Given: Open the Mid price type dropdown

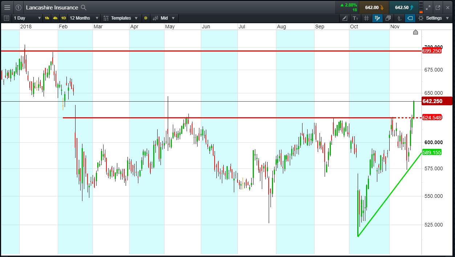Looking at the screenshot, I should pos(164,18).
